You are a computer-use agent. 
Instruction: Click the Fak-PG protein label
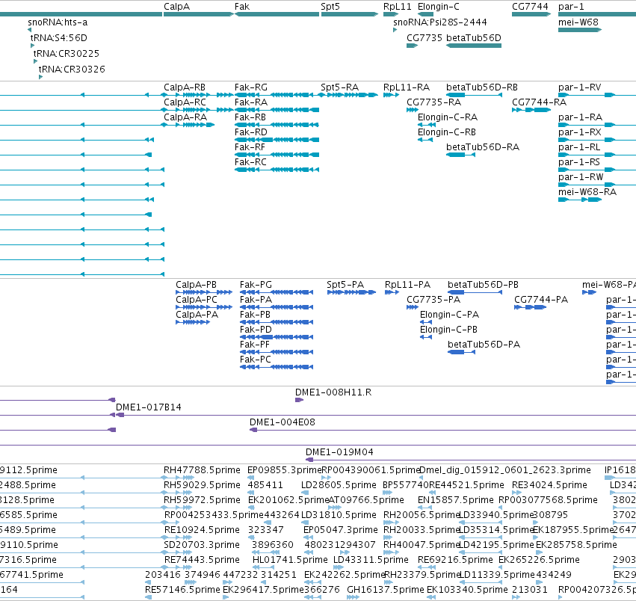(256, 286)
